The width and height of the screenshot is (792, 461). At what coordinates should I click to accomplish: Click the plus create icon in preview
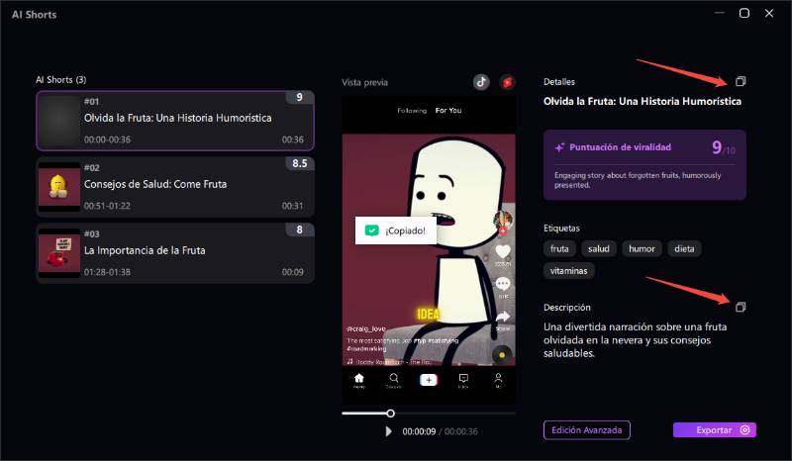(429, 380)
